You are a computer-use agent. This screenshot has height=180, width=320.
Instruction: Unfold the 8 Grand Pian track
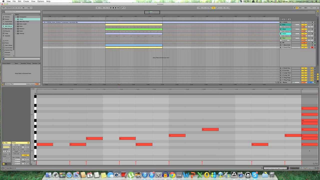pos(280,47)
